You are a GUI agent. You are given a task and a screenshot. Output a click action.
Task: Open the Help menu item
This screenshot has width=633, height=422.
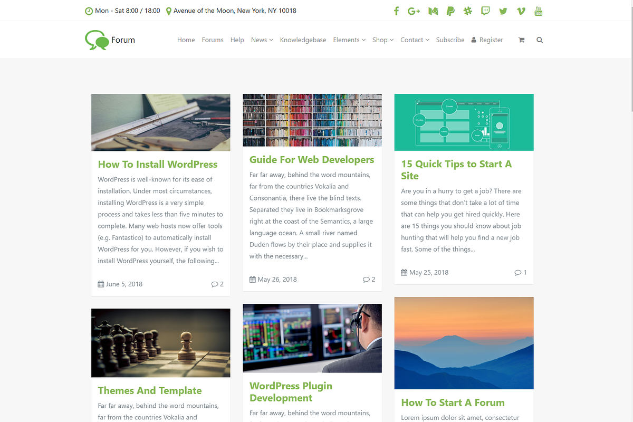tap(237, 40)
